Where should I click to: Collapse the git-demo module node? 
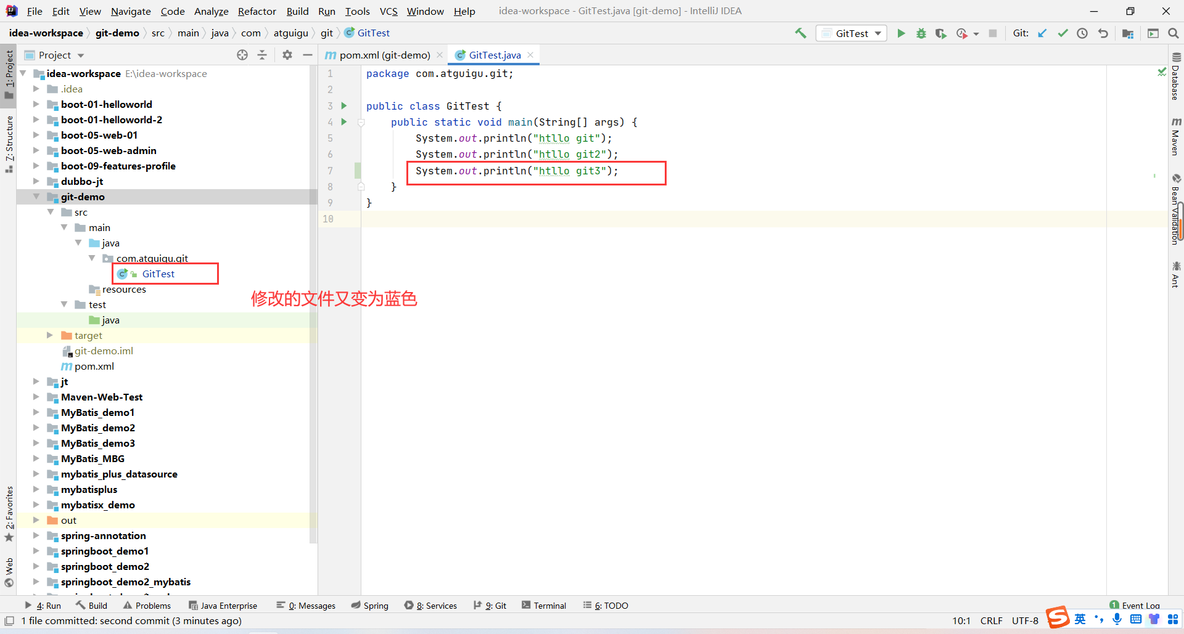pos(36,197)
